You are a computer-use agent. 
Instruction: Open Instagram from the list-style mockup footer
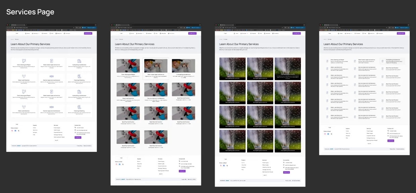coord(325,134)
